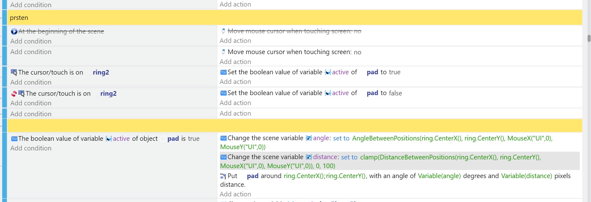The width and height of the screenshot is (591, 202).
Task: Edit the 'true' value in pad action
Action: point(395,72)
